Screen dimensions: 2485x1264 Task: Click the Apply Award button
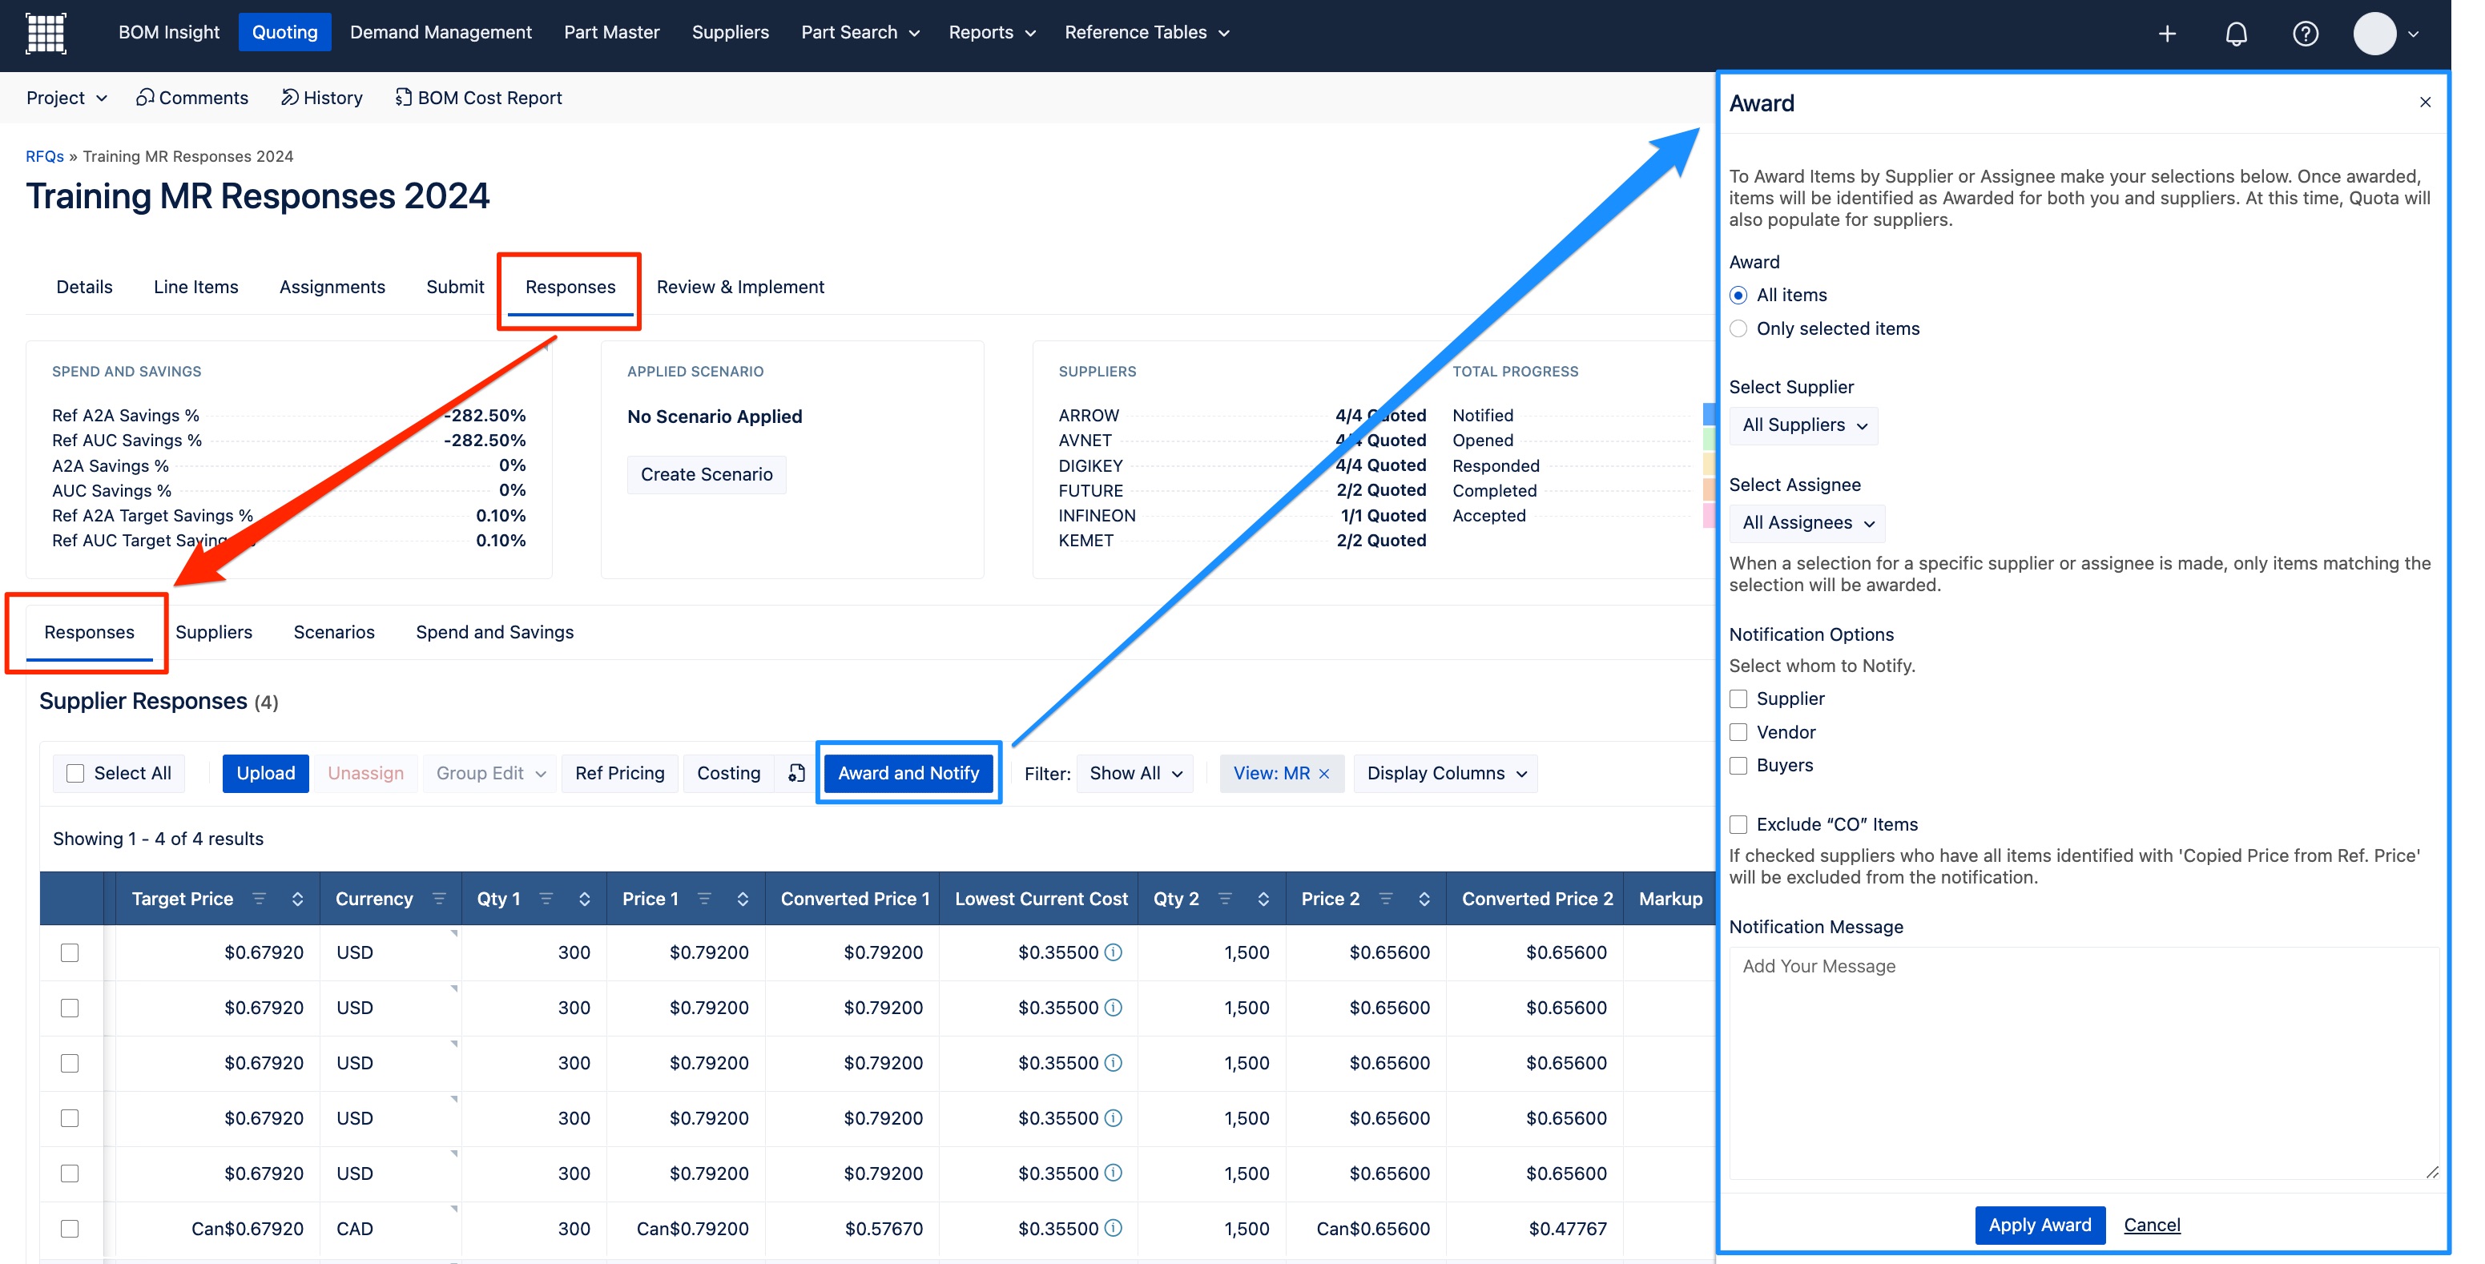pos(2040,1225)
